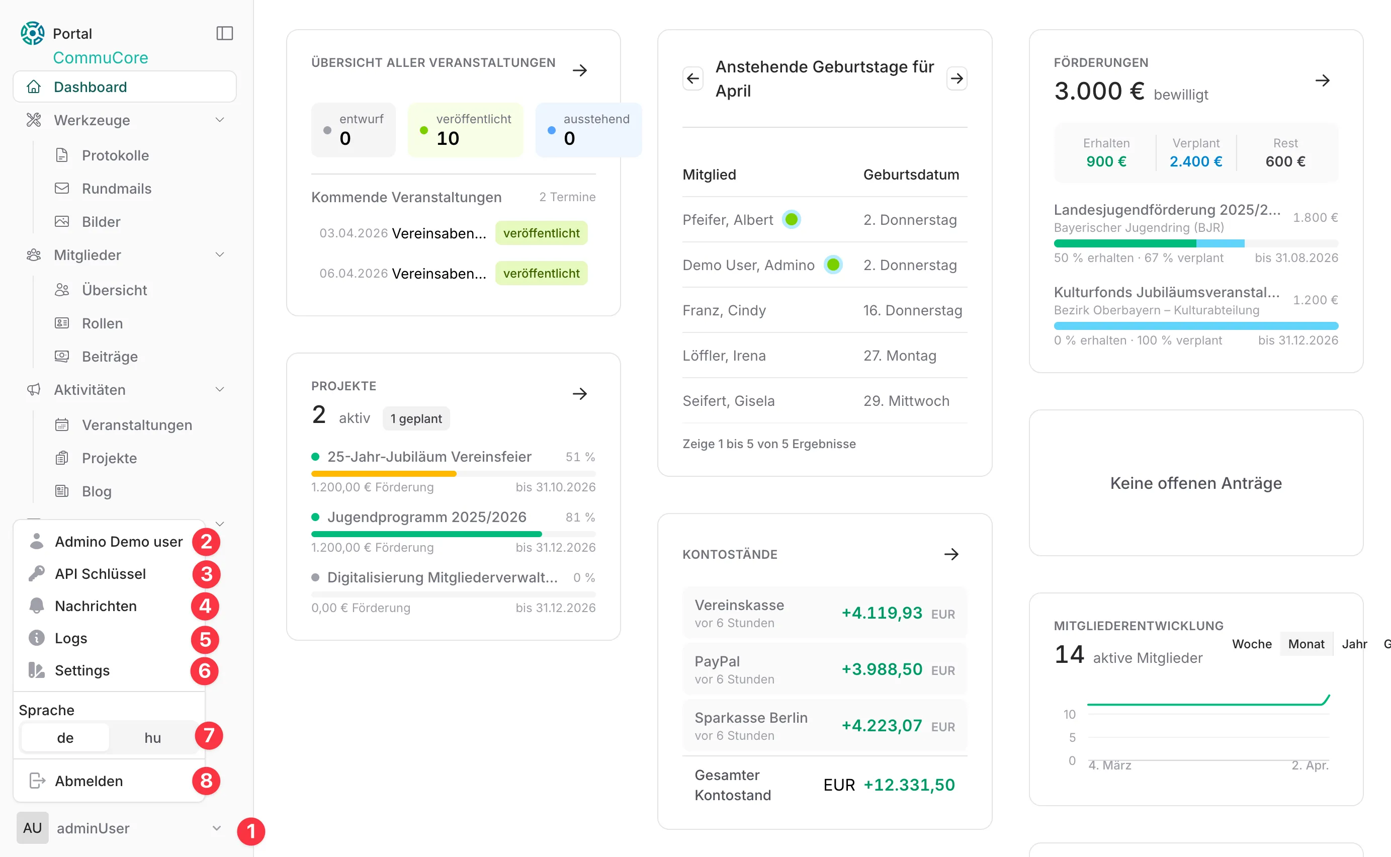Select Jahr tab in Mitgliederentwicklung
Image resolution: width=1391 pixels, height=857 pixels.
tap(1354, 644)
